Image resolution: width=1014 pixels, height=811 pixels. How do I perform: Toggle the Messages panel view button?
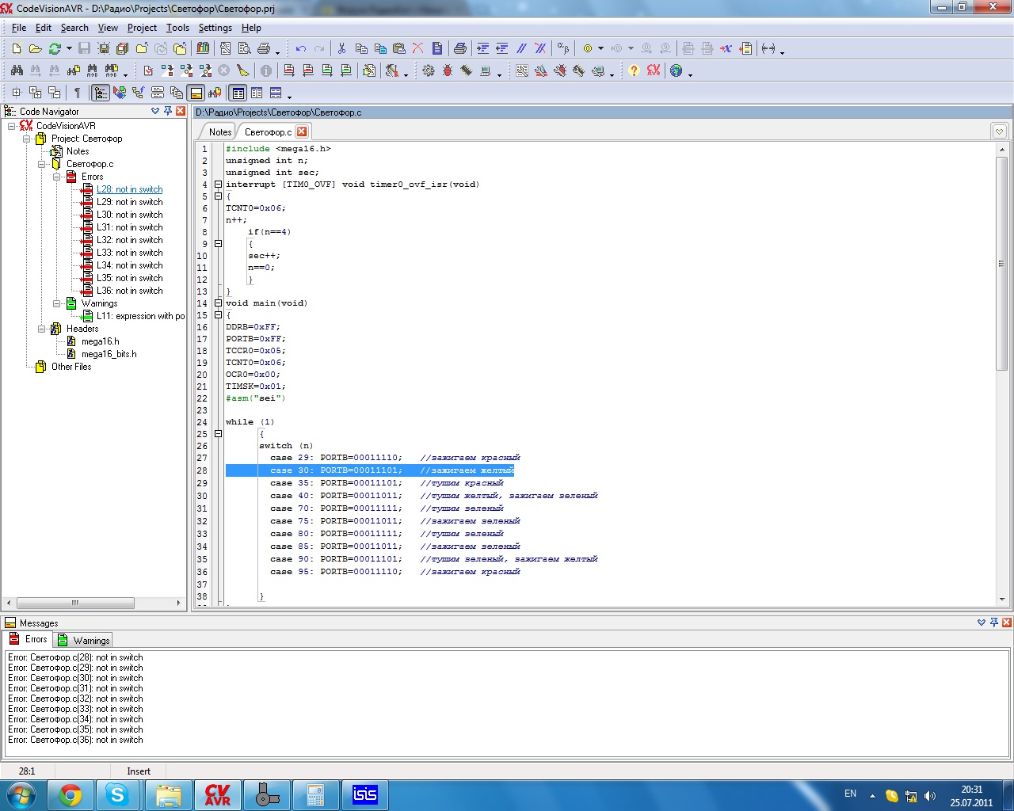[x=196, y=93]
